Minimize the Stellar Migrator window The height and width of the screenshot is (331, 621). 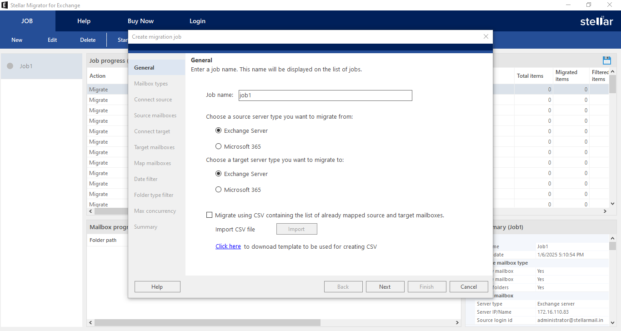568,5
